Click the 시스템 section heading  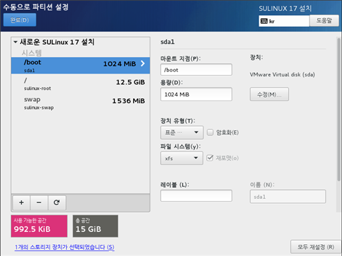(32, 53)
